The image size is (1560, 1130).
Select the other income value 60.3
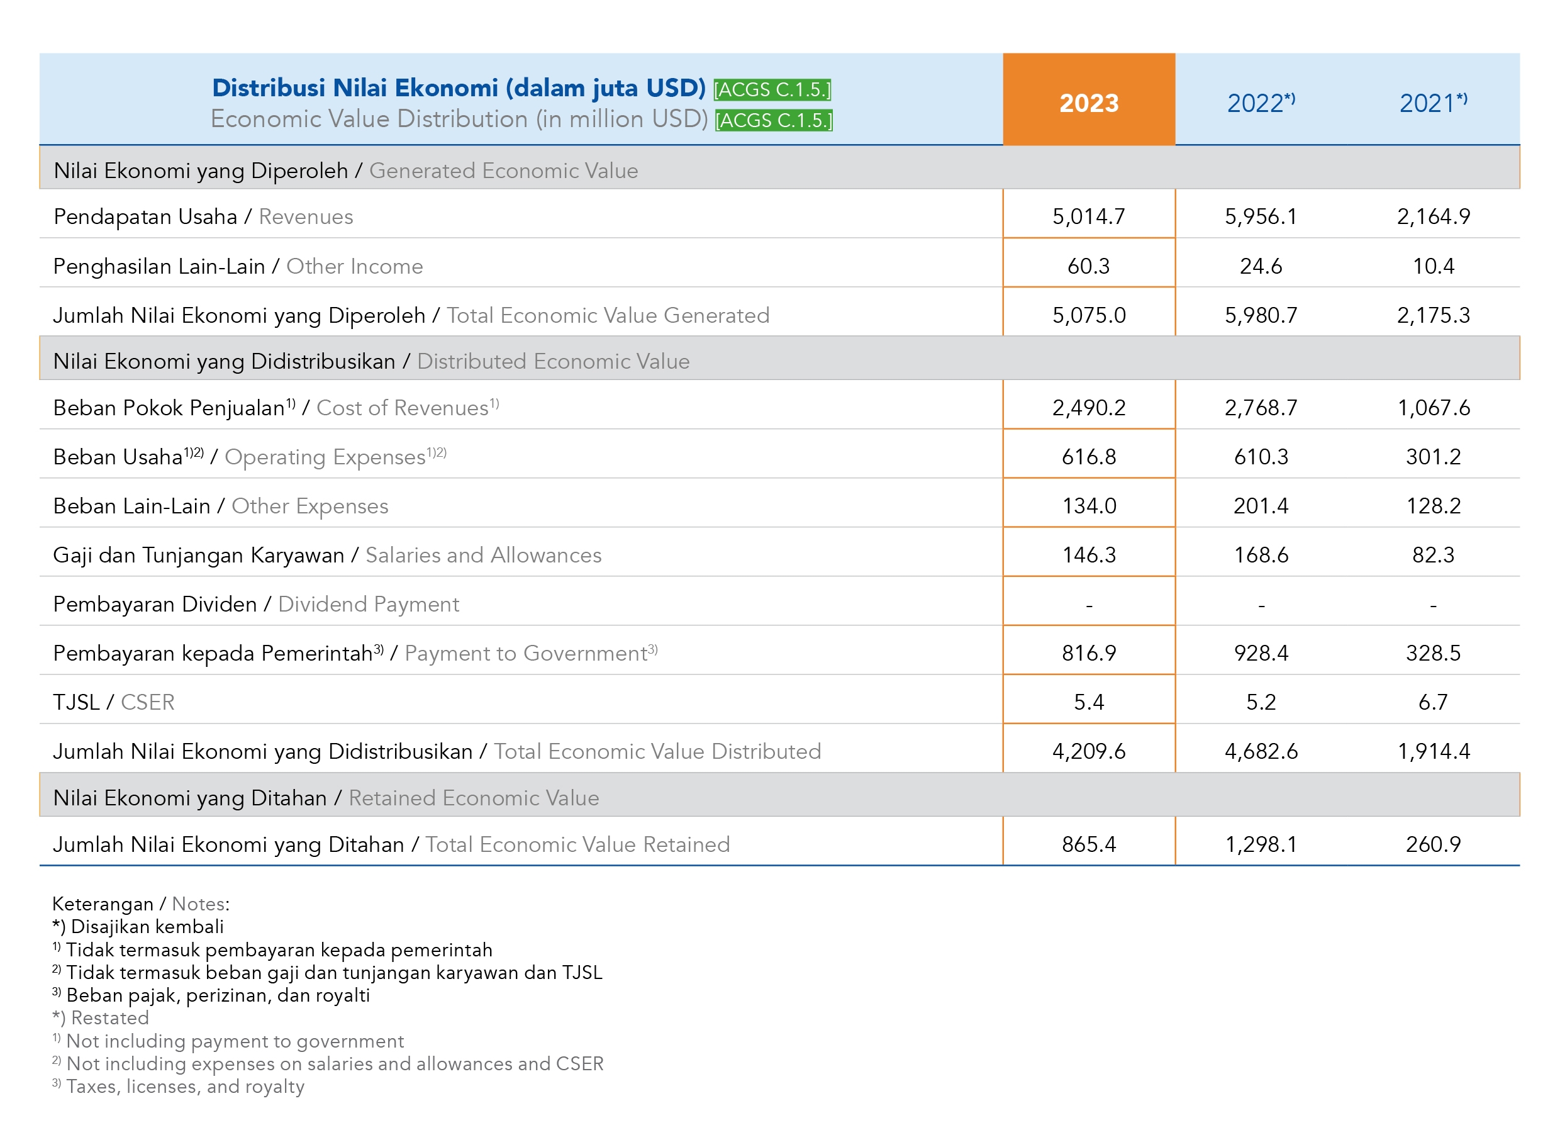1089,266
